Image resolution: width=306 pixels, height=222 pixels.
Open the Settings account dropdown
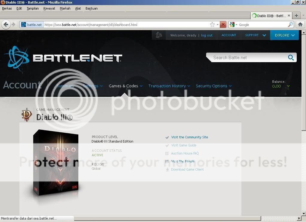click(93, 86)
